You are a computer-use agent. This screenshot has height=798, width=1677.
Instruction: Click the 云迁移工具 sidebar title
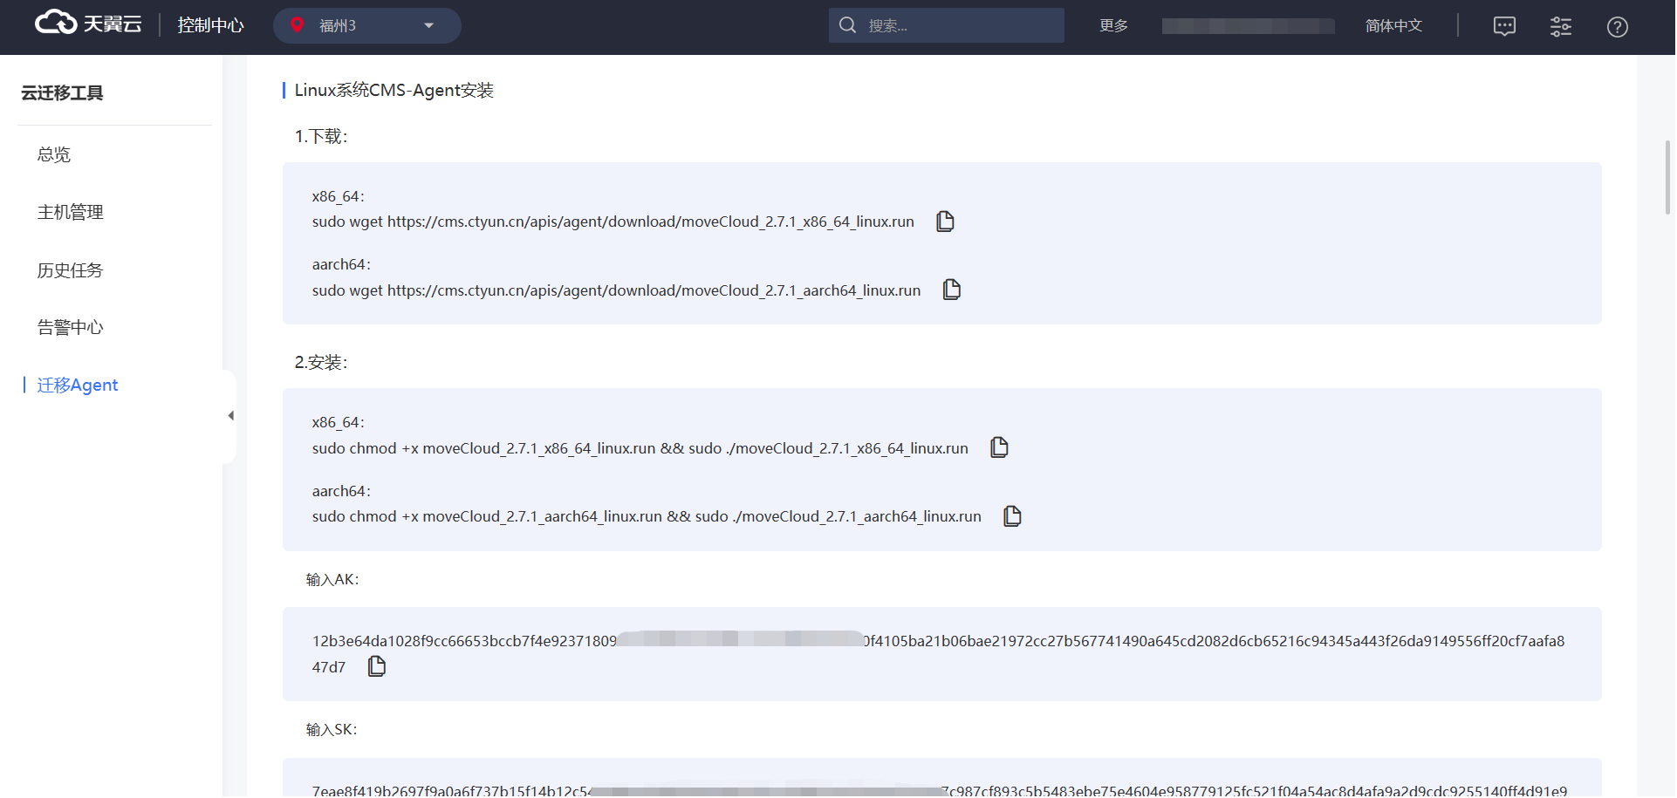pyautogui.click(x=62, y=92)
